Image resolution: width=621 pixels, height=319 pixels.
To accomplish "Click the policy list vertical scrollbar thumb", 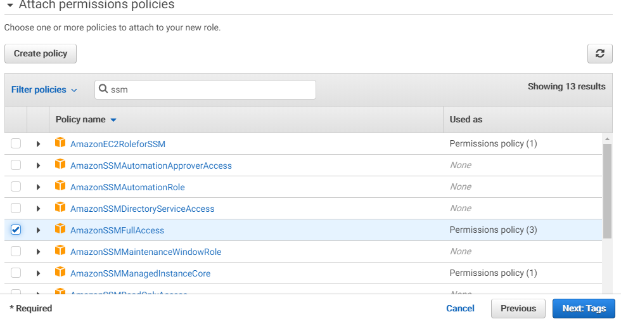I will [607, 191].
